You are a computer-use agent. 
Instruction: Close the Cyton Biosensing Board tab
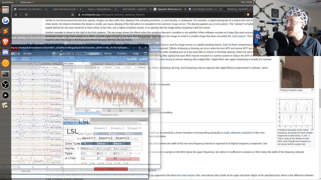[x=80, y=9]
